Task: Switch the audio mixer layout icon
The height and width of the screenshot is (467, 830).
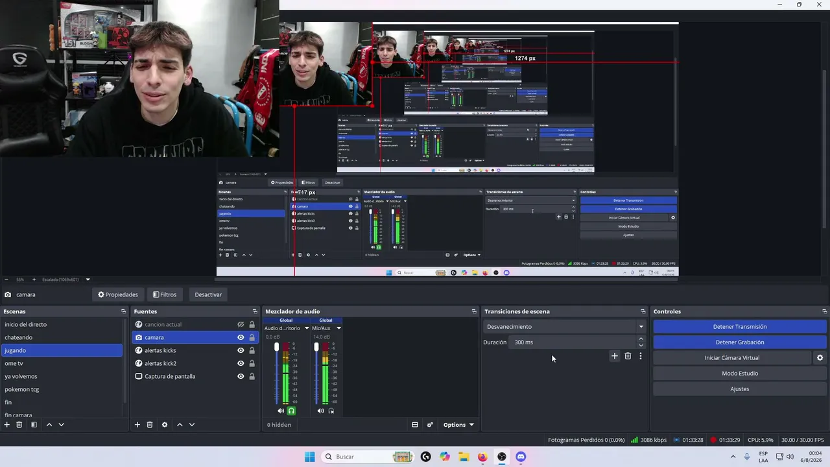Action: pyautogui.click(x=415, y=425)
